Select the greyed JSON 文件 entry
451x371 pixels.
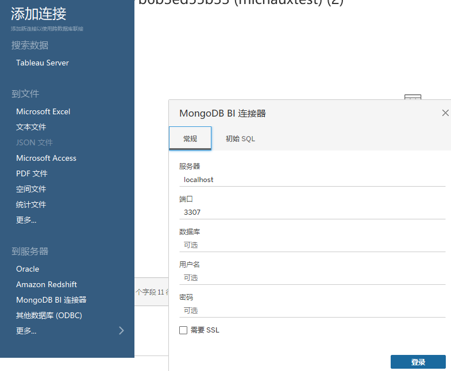[34, 142]
